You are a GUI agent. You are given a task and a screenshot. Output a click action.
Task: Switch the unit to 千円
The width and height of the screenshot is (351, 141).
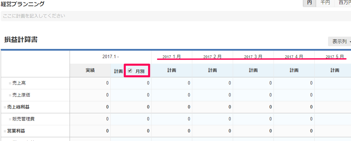pos(325,3)
